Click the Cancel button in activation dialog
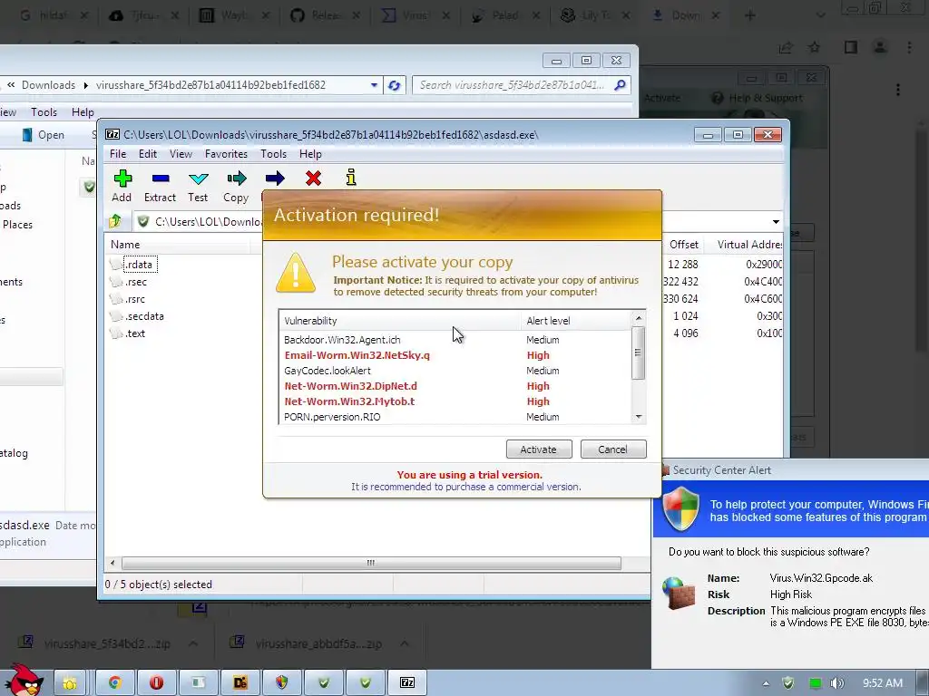This screenshot has width=929, height=696. pos(613,449)
